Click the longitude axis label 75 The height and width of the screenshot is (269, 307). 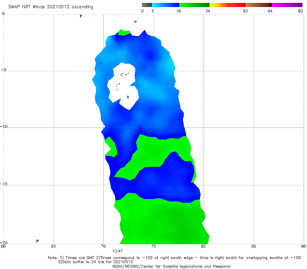(153, 247)
